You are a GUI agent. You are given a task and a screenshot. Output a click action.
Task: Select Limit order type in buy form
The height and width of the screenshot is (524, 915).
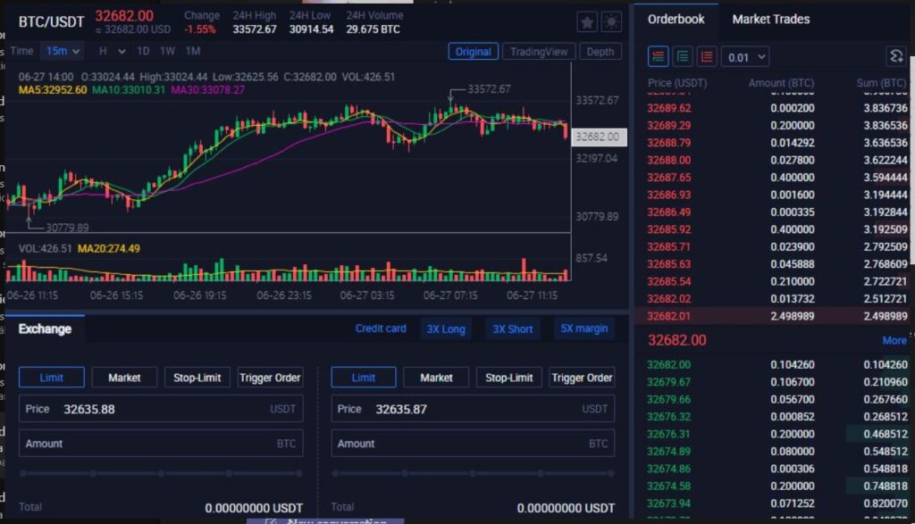pos(51,378)
